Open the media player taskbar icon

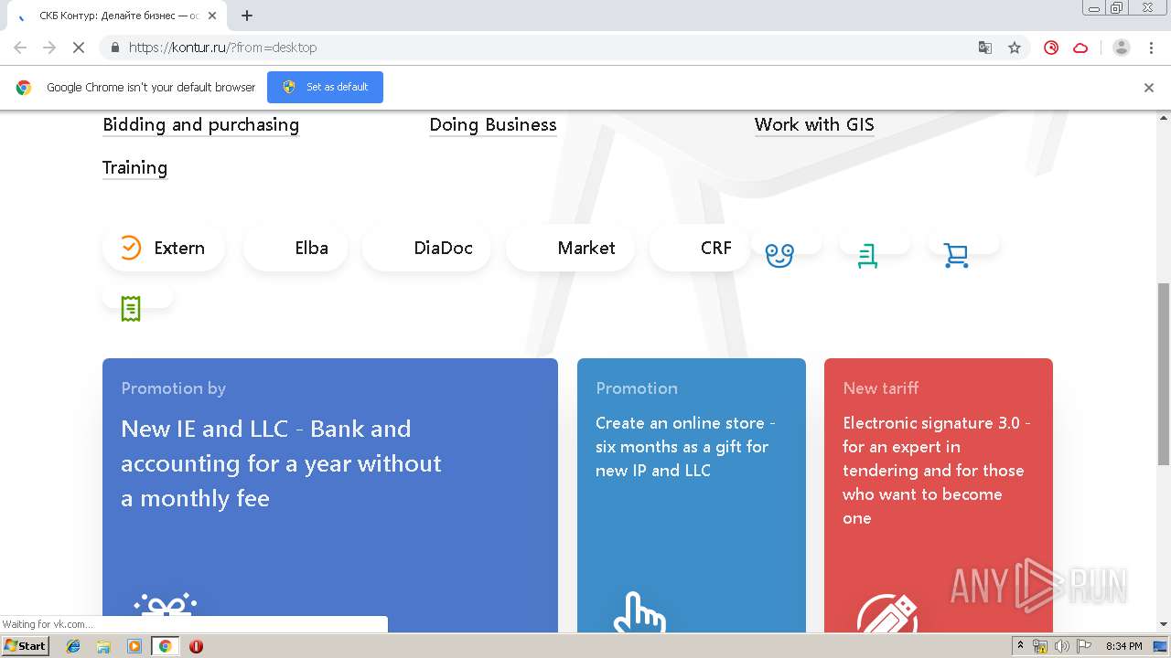click(134, 646)
